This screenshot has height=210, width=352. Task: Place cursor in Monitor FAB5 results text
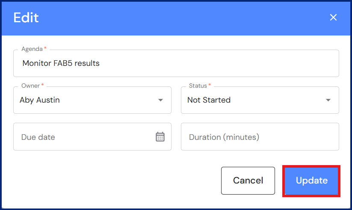[61, 63]
